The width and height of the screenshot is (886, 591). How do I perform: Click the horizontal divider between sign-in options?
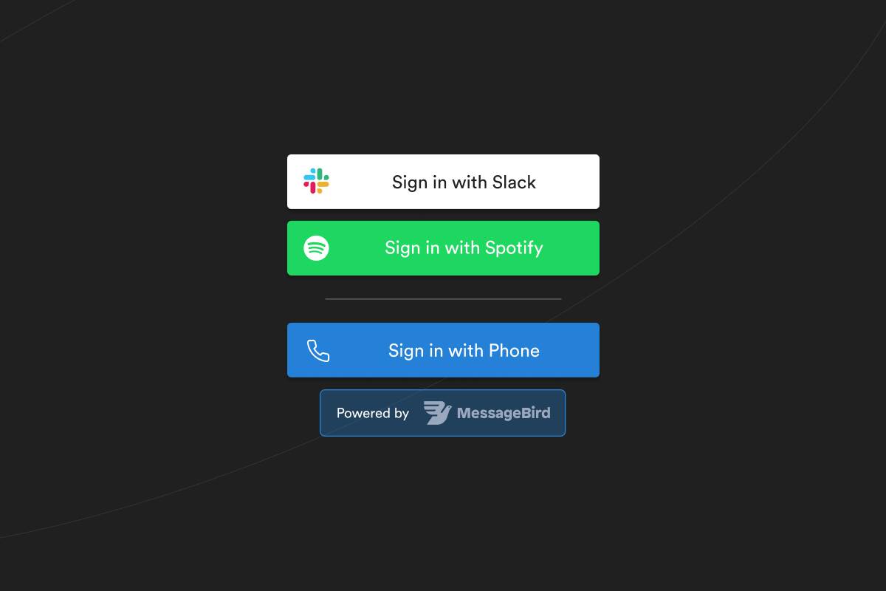(x=443, y=299)
